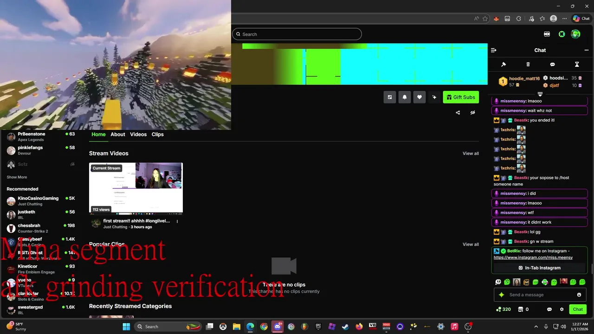The image size is (594, 334).
Task: Open Kineticor in Recommended list
Action: coord(41,269)
